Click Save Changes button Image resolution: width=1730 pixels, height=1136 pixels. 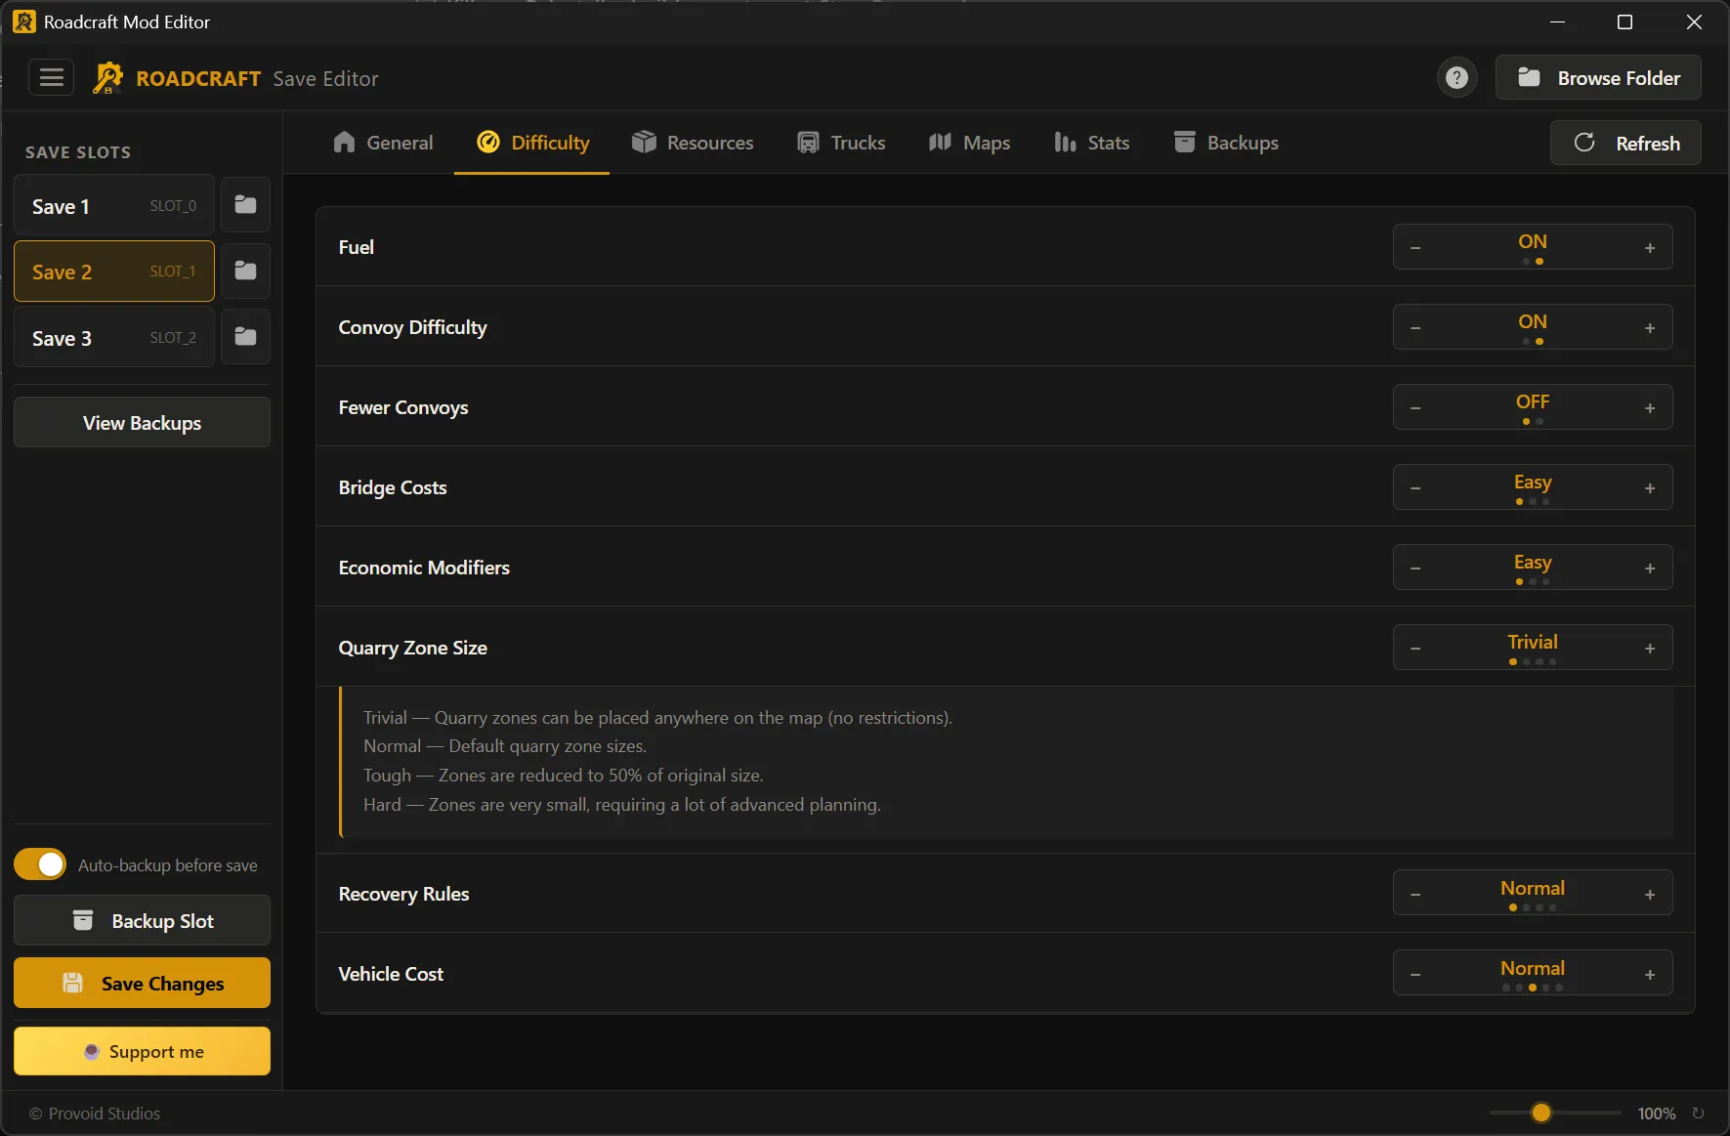(x=142, y=983)
